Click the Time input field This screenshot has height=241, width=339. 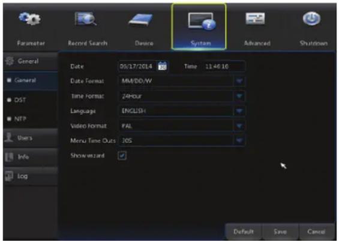click(224, 66)
